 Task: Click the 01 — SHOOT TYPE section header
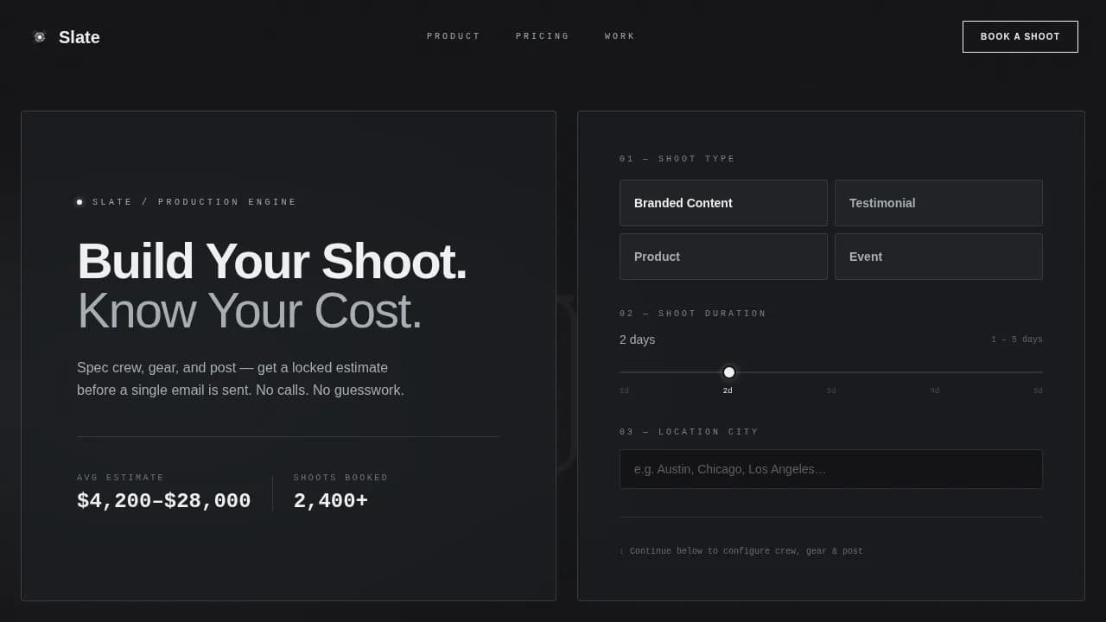click(677, 159)
